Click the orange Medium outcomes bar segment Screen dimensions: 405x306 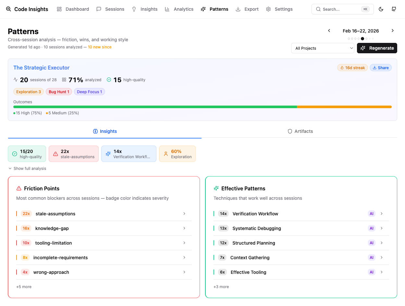[344, 107]
